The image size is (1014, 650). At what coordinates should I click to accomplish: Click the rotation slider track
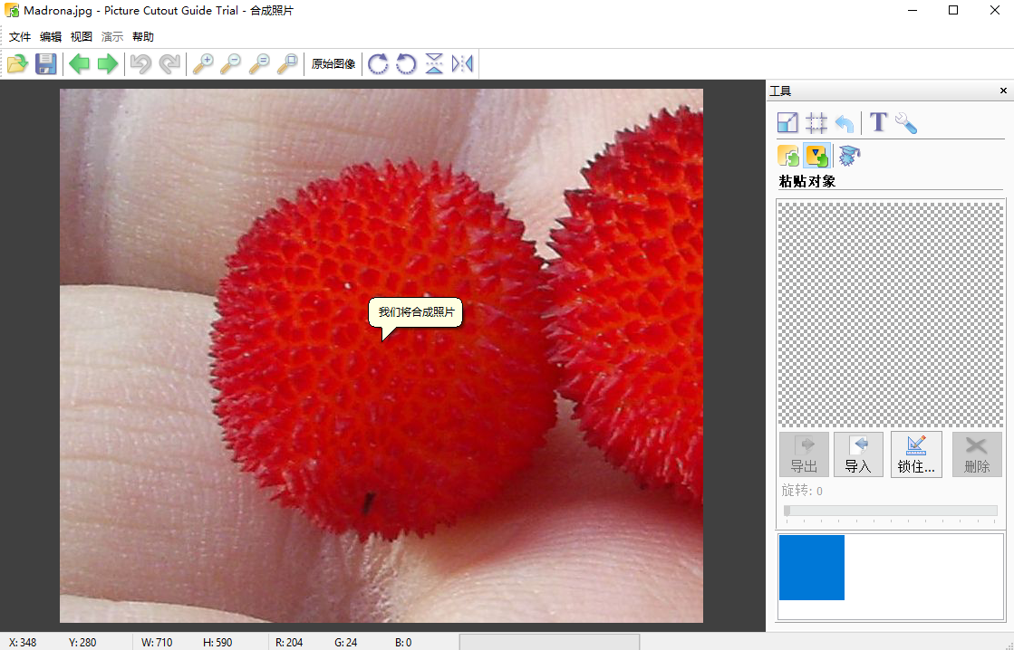coord(891,511)
